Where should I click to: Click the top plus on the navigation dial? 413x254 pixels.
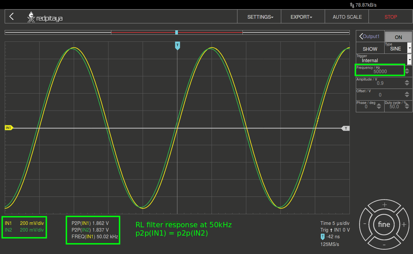click(384, 205)
